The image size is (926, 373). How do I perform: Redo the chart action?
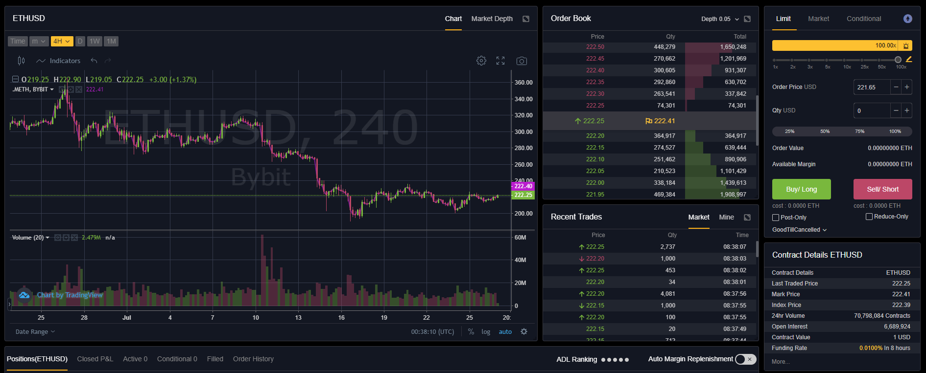(108, 61)
